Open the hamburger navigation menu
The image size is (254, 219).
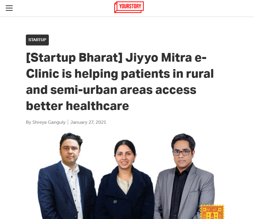coord(9,8)
